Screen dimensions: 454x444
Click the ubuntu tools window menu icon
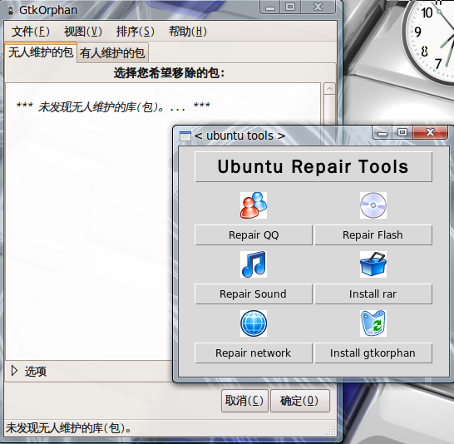(x=185, y=136)
